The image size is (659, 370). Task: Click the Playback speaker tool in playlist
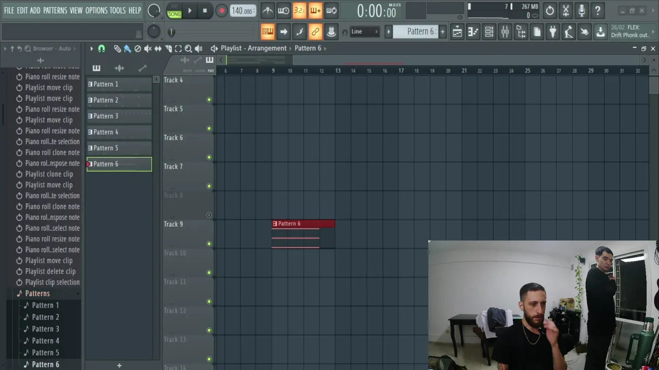(x=199, y=48)
